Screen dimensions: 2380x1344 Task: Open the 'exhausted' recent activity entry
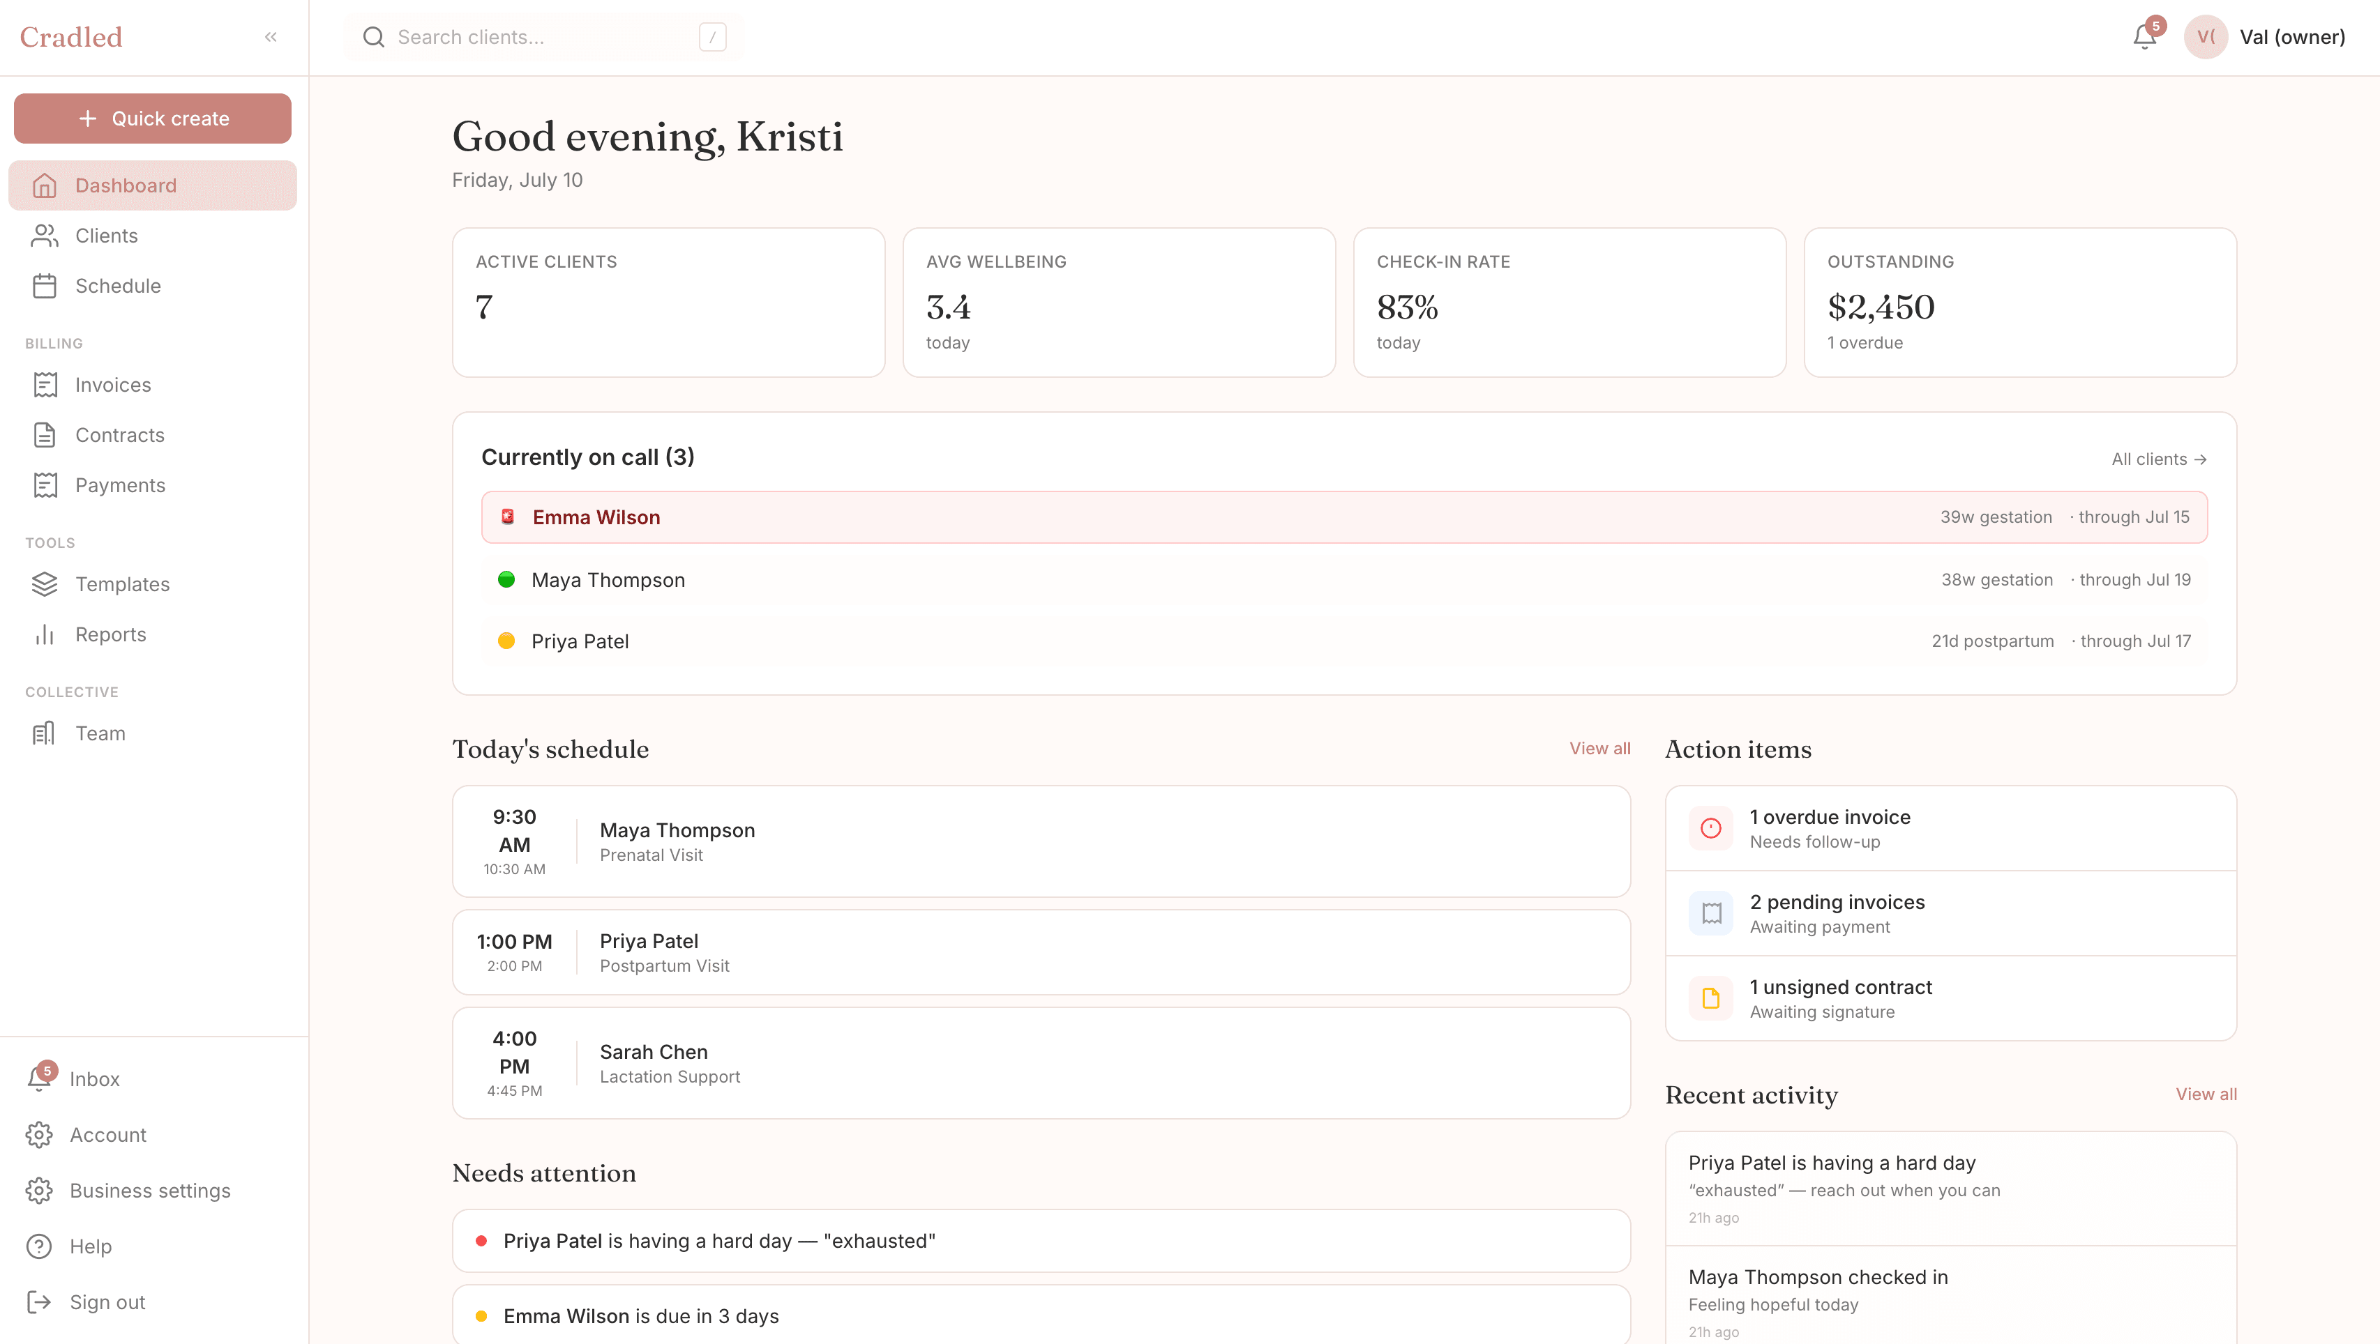(x=1950, y=1189)
